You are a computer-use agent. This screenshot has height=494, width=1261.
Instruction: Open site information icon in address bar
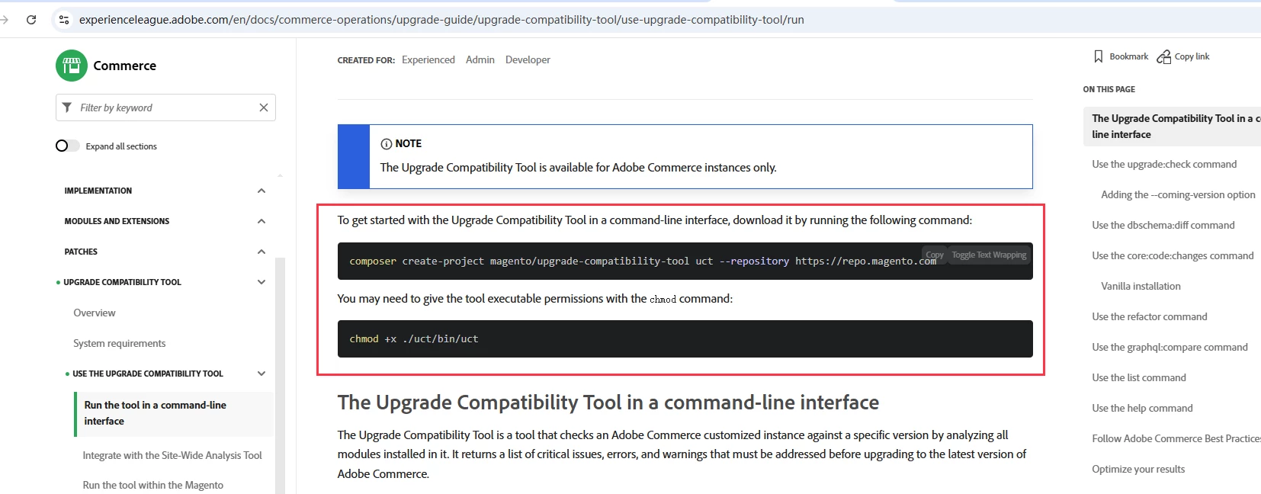click(64, 20)
